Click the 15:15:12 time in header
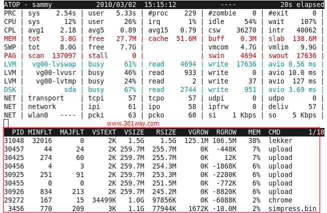The height and width of the screenshot is (213, 327). 160,4
